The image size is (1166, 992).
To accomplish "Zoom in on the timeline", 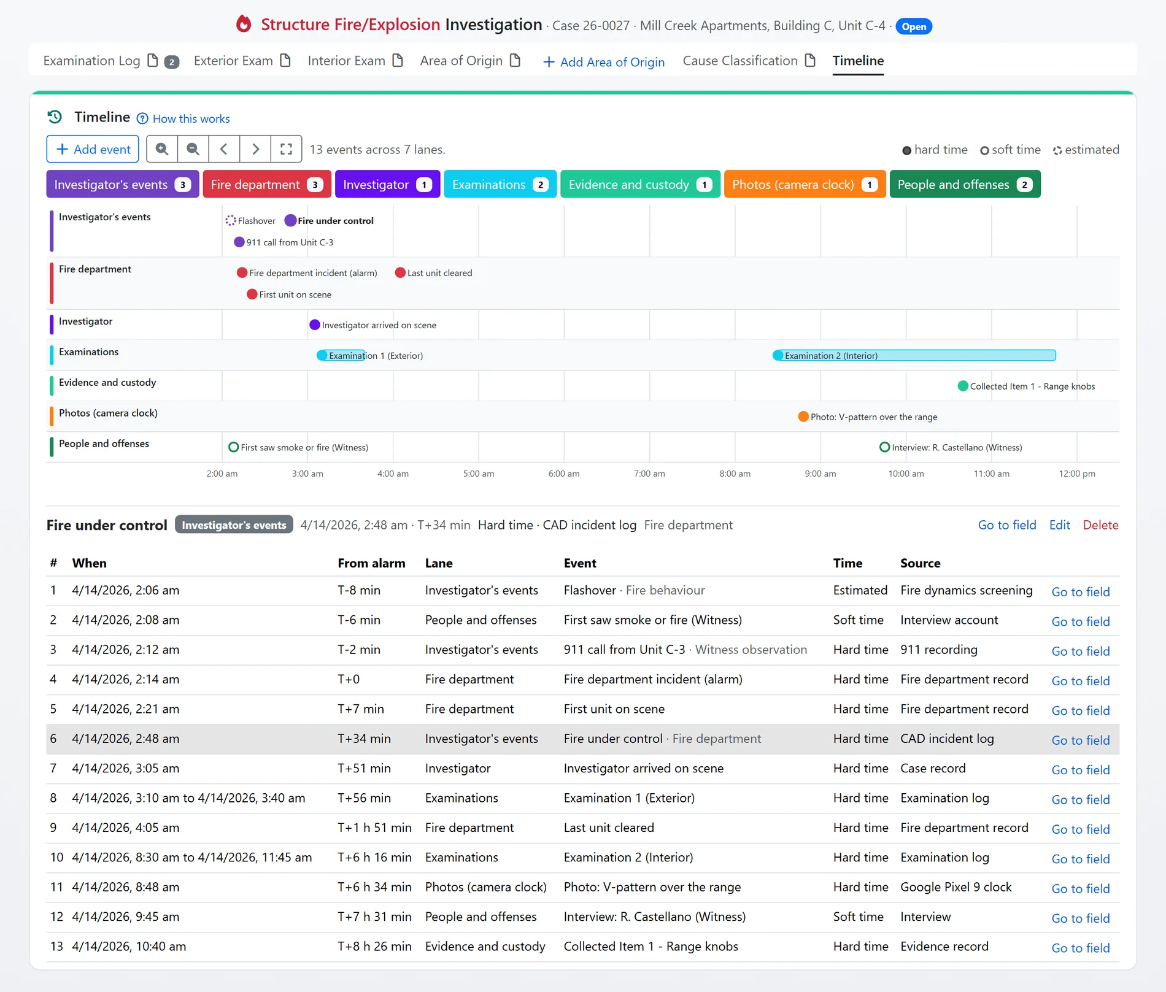I will pos(162,149).
